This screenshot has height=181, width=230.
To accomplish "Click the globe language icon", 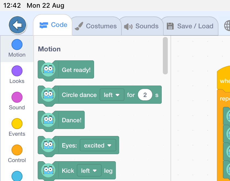I will (227, 26).
